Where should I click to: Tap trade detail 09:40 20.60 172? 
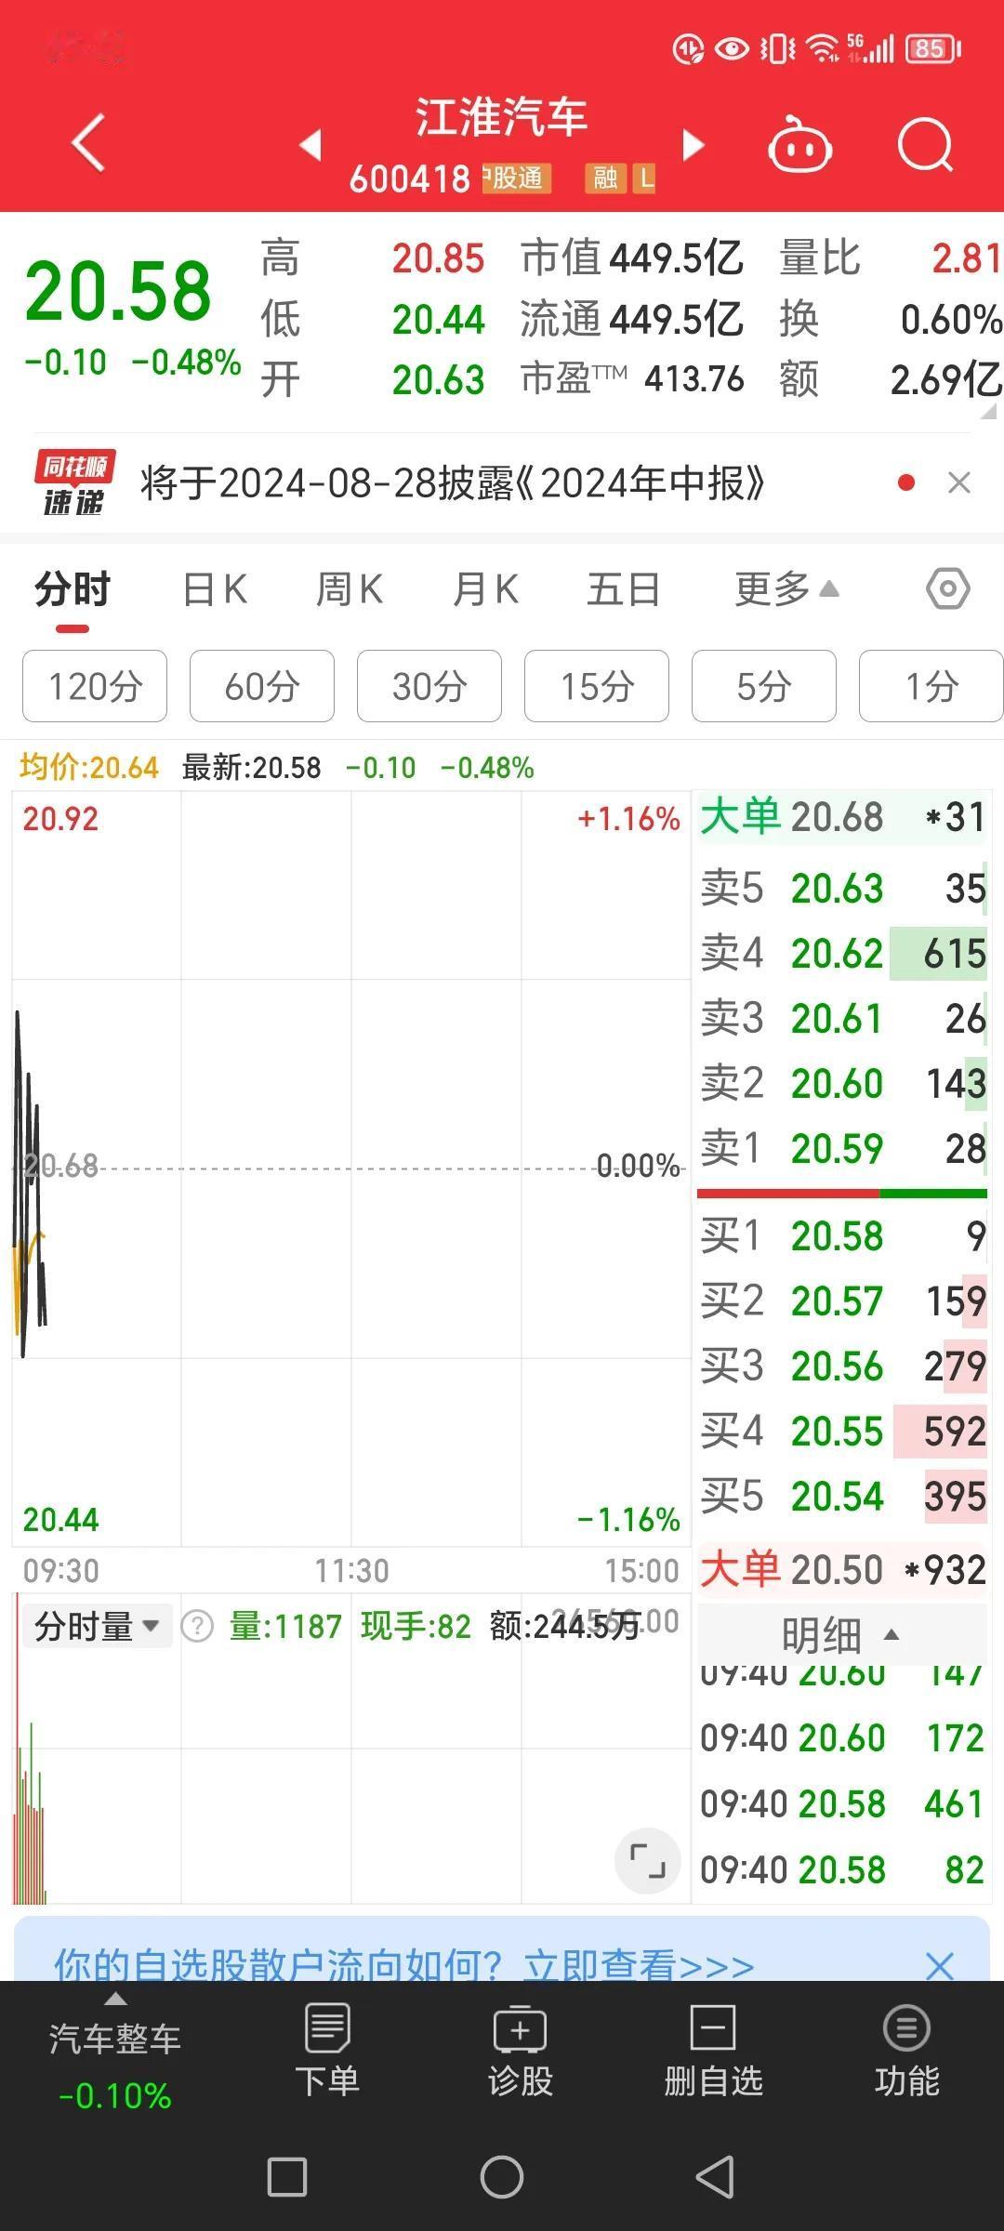842,1737
